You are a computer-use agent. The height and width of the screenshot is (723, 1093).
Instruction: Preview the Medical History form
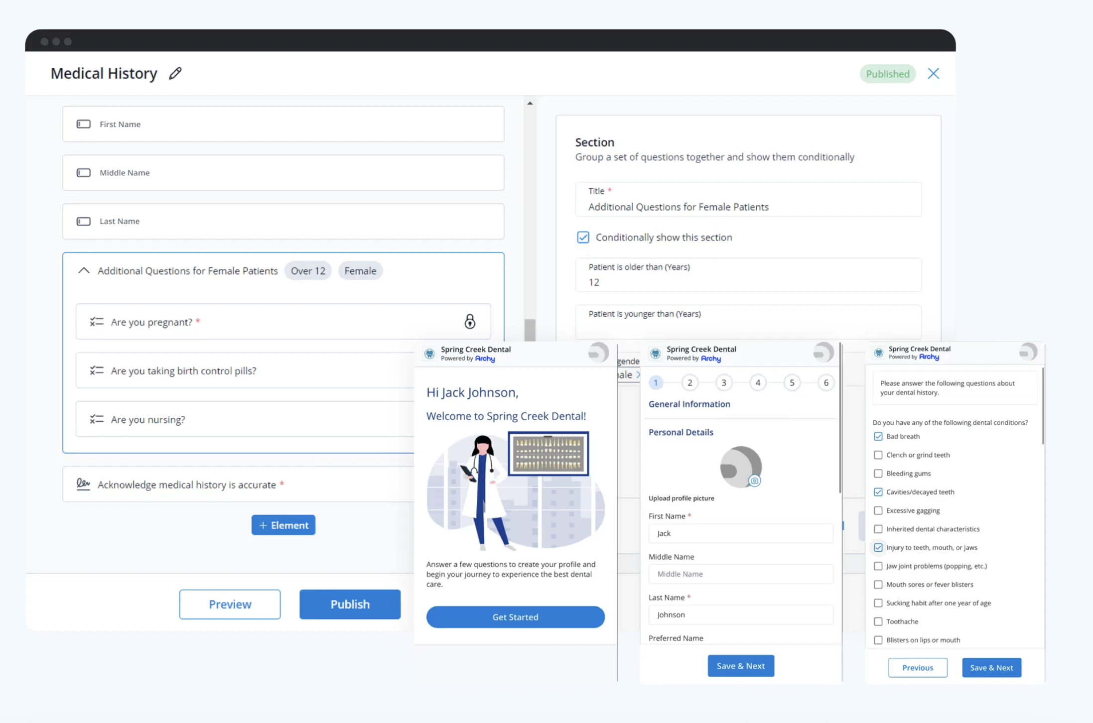[x=230, y=604]
